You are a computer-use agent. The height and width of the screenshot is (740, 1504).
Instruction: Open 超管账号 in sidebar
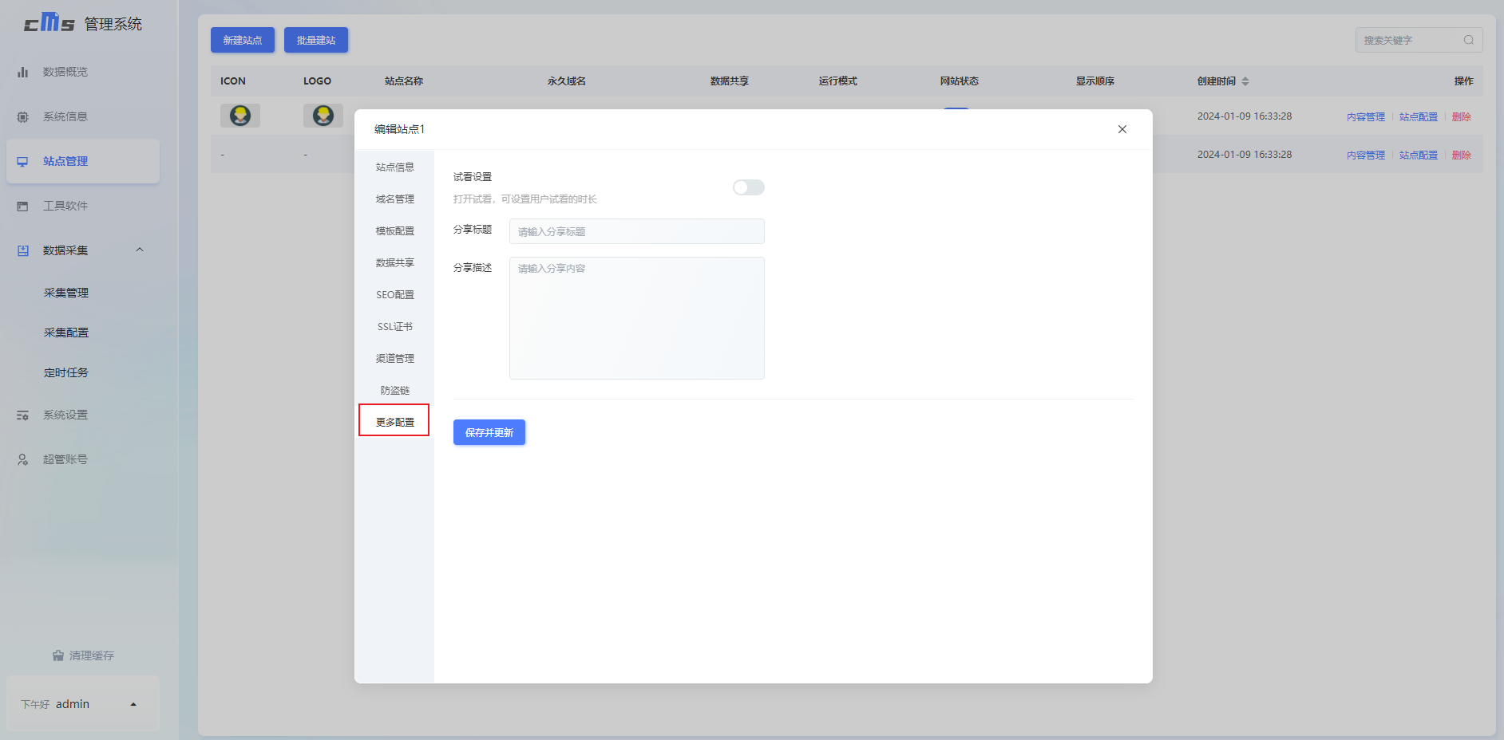point(83,459)
